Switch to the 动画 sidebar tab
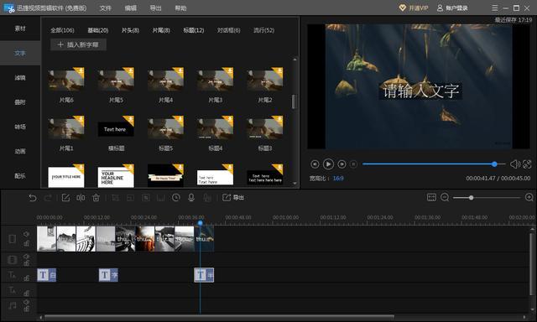537x322 pixels. tap(20, 151)
